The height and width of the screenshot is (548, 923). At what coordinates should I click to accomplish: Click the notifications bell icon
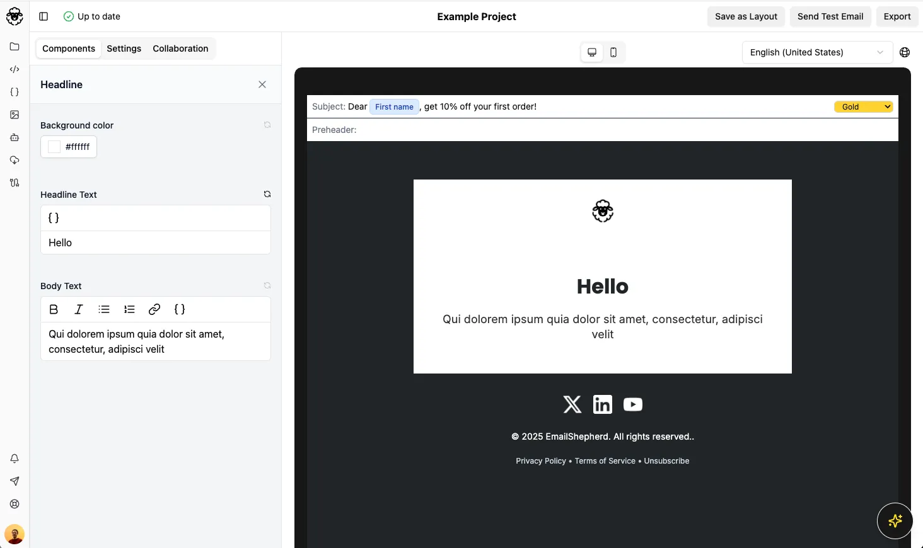(x=15, y=459)
